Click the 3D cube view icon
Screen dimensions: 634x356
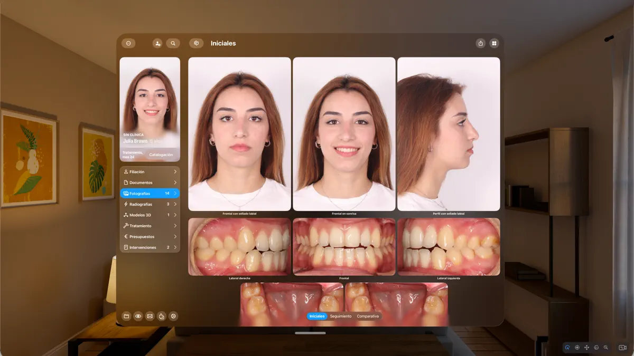coord(197,43)
